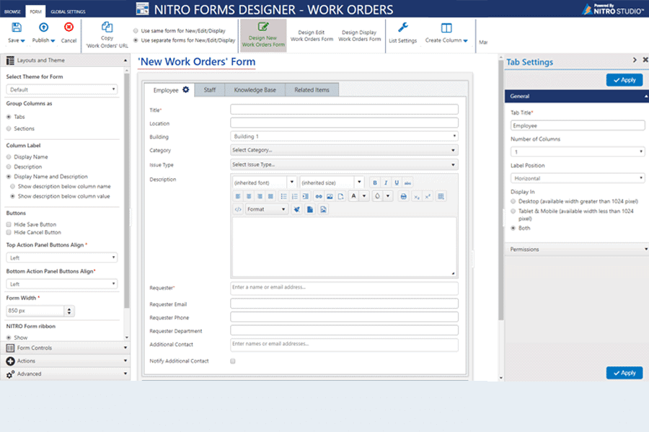Open background color picker arrow

[x=388, y=196]
